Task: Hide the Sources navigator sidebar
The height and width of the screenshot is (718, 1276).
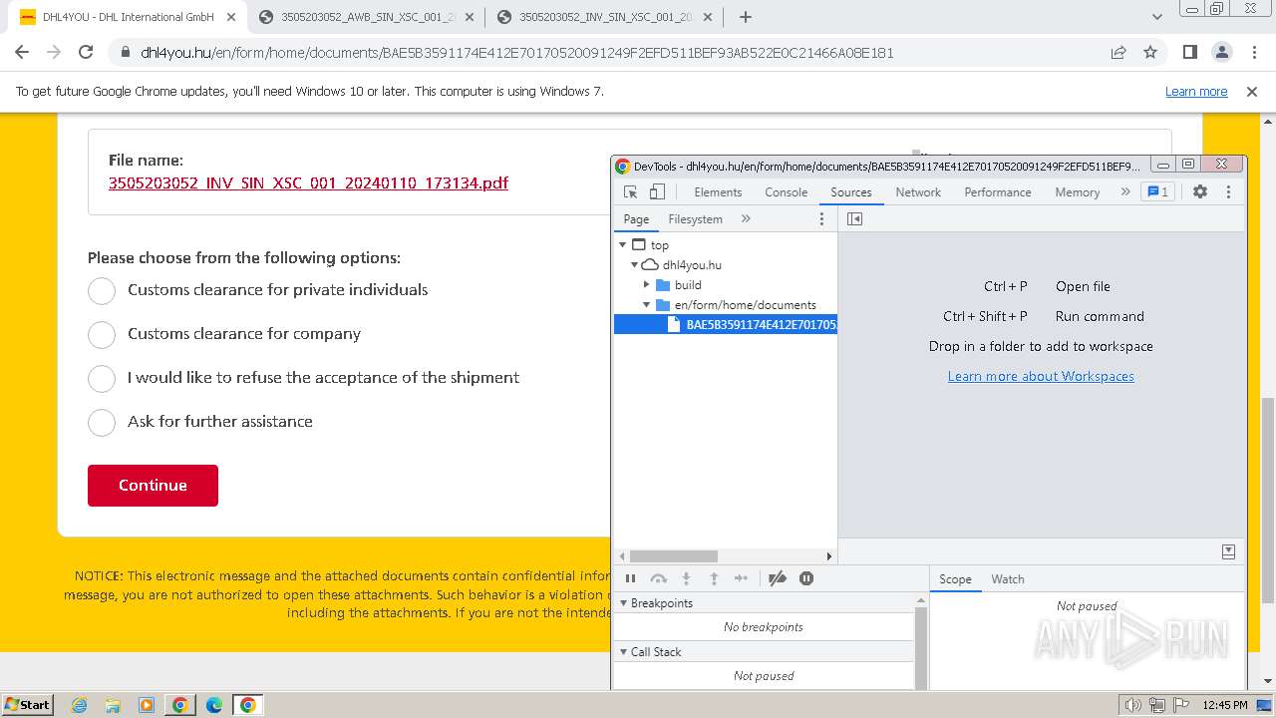Action: point(854,218)
